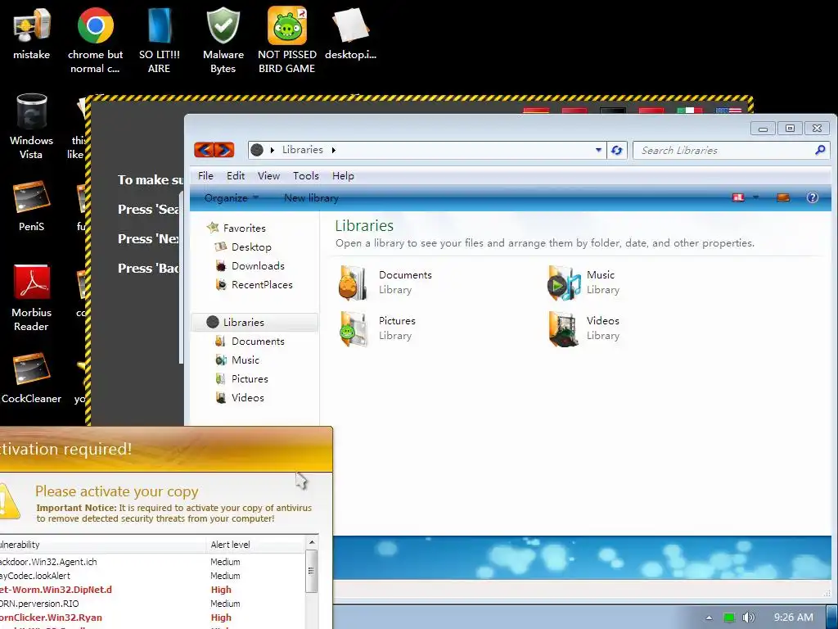Show hidden tray icons arrow

(x=709, y=618)
